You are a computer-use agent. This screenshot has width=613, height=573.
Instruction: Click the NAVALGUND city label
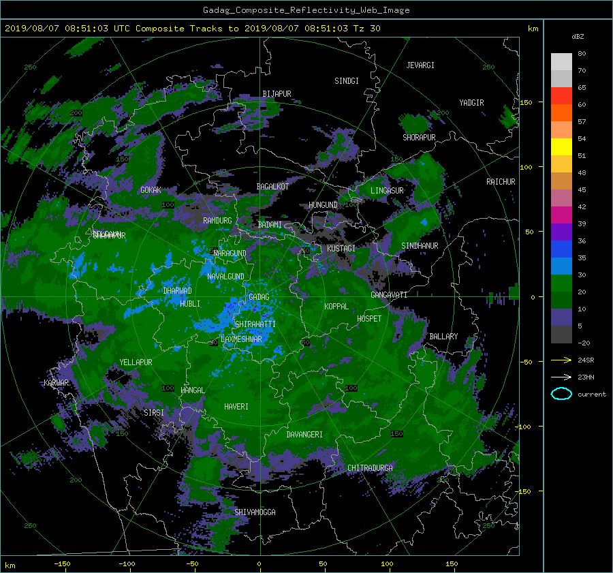(x=225, y=276)
